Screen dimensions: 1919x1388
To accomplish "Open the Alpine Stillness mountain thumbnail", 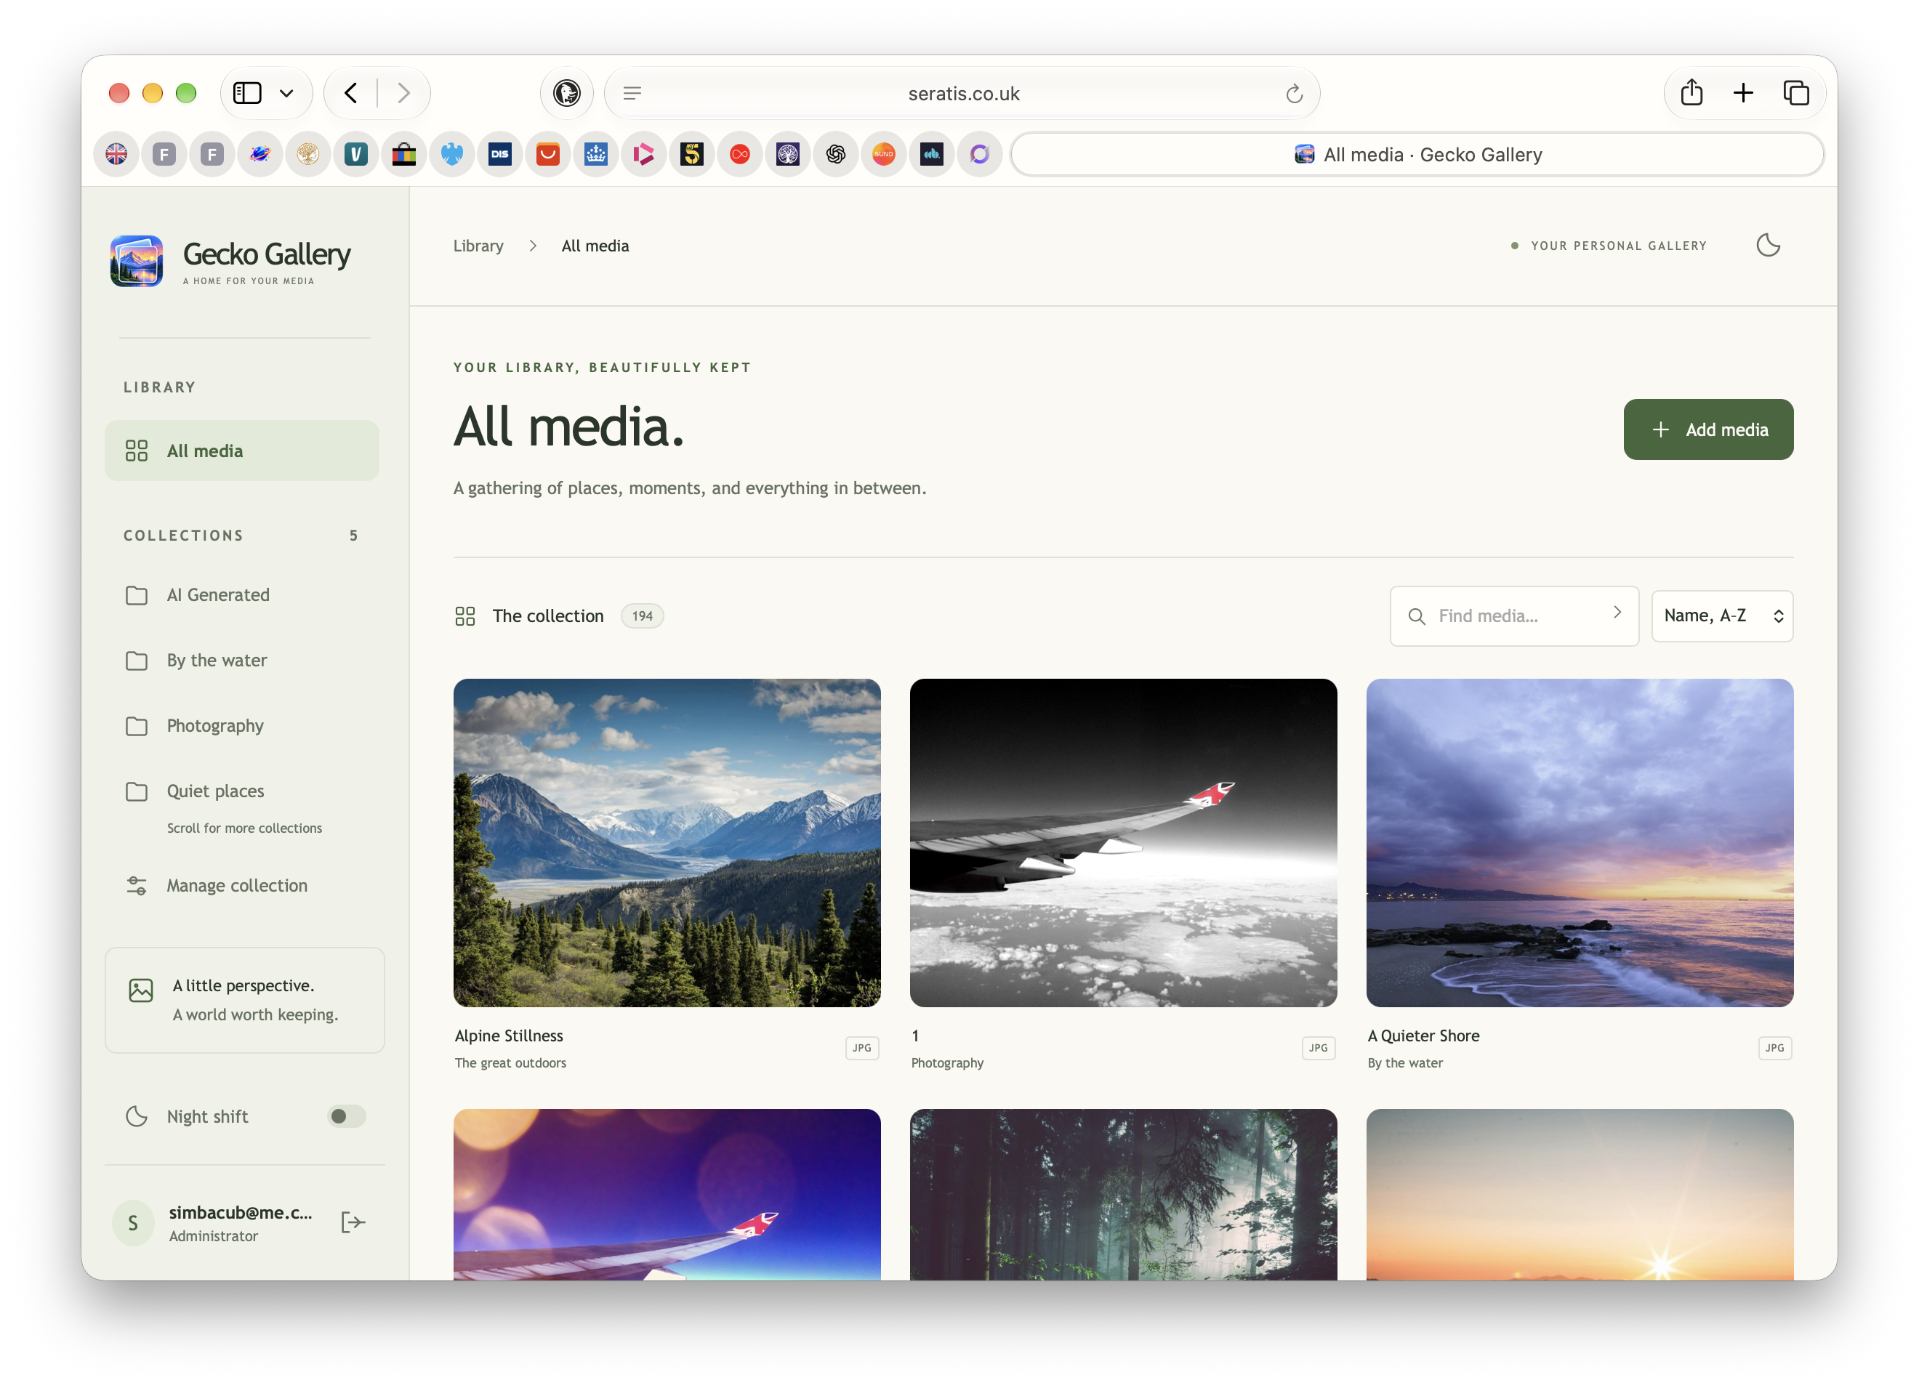I will (667, 842).
